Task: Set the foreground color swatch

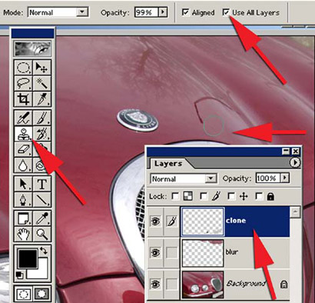Action: pos(27,258)
